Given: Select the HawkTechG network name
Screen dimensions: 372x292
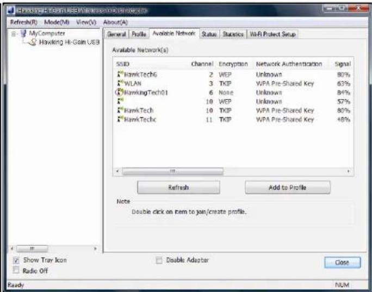Looking at the screenshot, I should [x=140, y=74].
